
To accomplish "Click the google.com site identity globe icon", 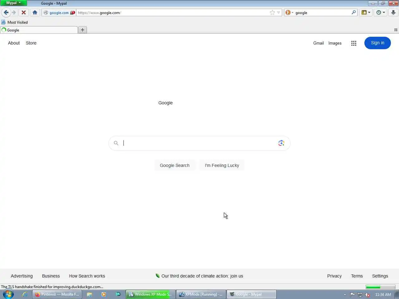I will pos(46,13).
